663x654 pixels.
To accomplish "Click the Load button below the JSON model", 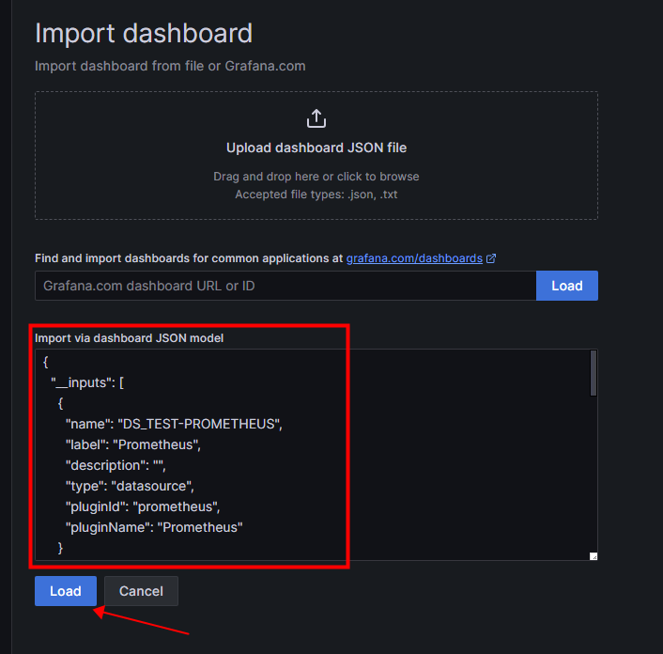I will tap(66, 591).
